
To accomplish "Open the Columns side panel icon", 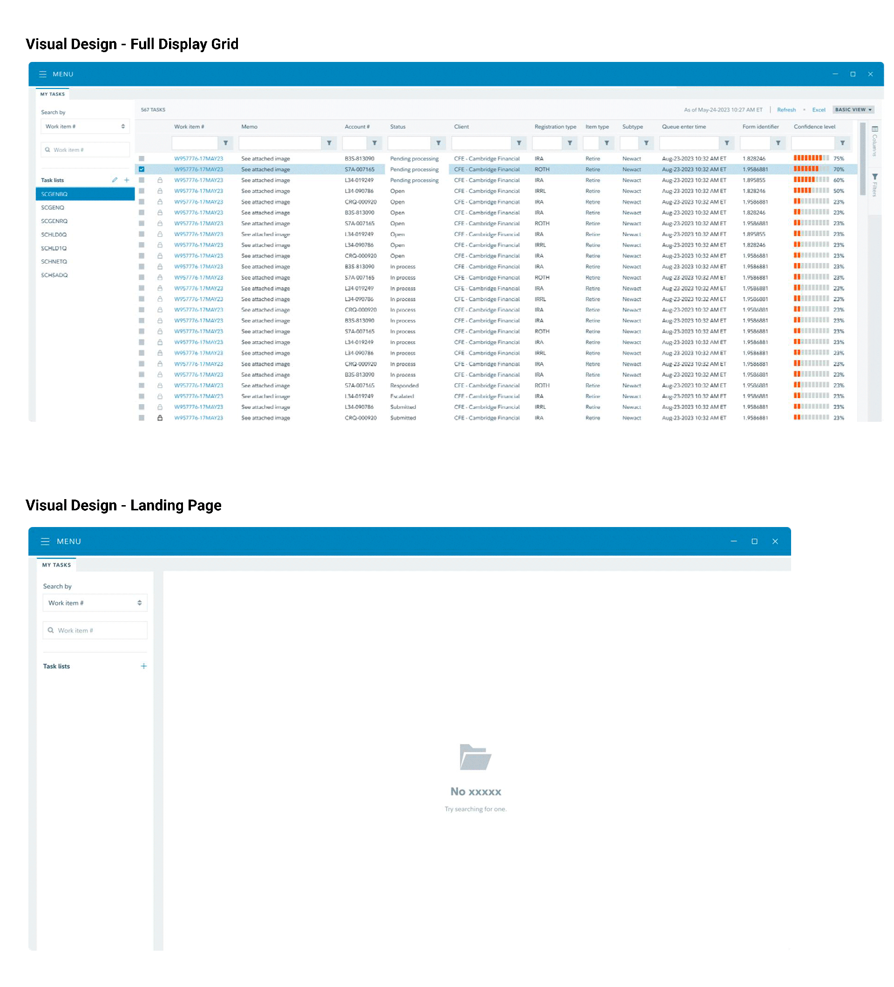I will tap(875, 129).
